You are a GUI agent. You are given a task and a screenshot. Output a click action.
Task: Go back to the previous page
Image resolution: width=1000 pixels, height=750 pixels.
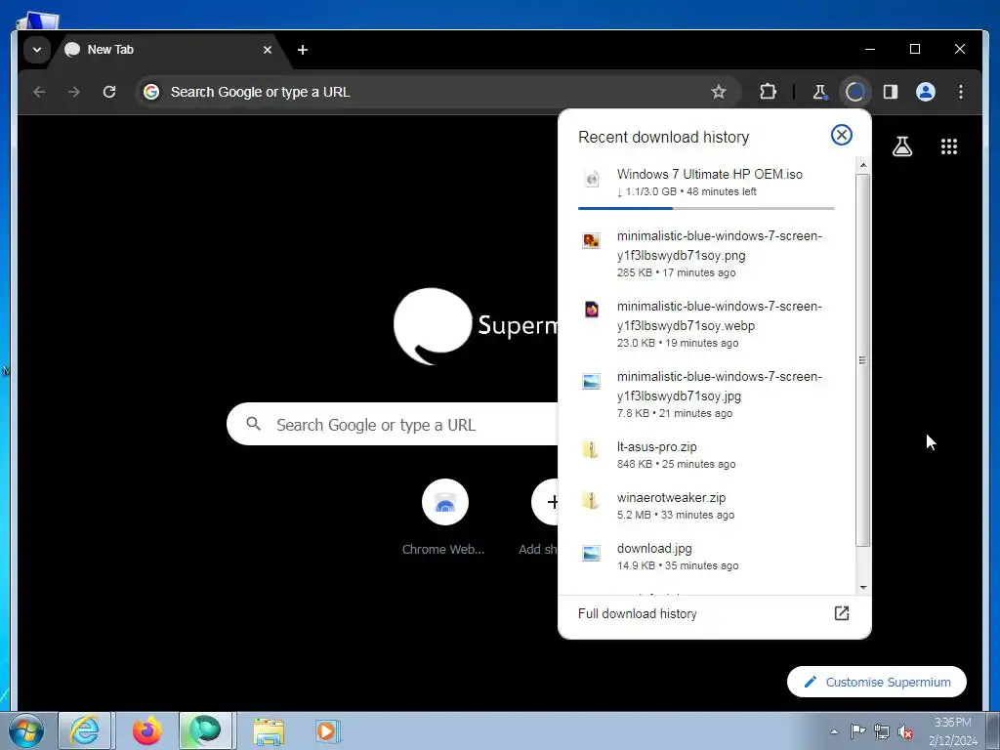coord(39,92)
